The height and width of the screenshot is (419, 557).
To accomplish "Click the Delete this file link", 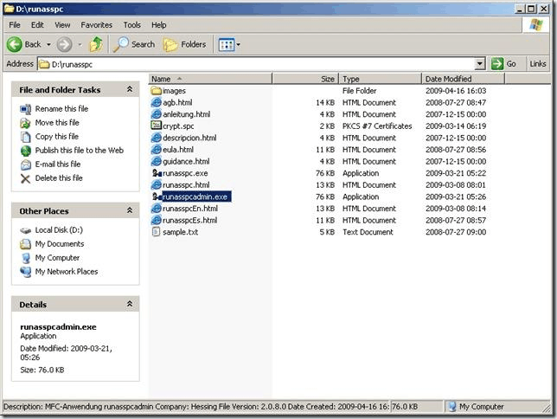I will coord(59,178).
